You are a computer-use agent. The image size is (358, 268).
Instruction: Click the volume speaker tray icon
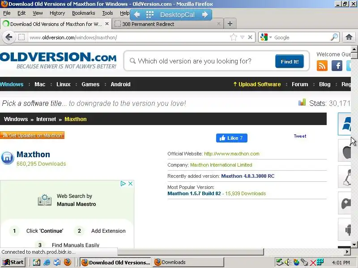287,263
